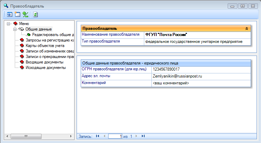
Task: Open Записи о прекращении права item
Action: (x=49, y=57)
